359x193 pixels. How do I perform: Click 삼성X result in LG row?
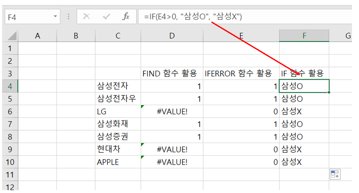pyautogui.click(x=304, y=111)
